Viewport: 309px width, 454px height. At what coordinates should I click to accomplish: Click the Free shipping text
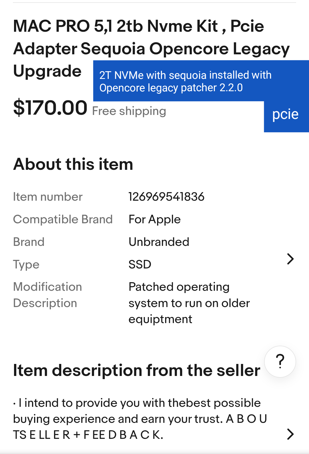(x=129, y=111)
